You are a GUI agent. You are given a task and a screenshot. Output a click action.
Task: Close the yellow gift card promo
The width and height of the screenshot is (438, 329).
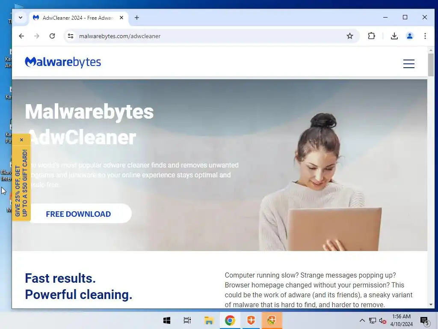21,140
